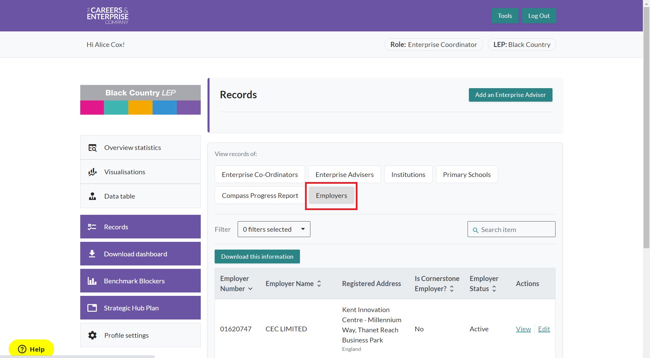Click the Visualisations chart icon
This screenshot has width=650, height=358.
[92, 172]
